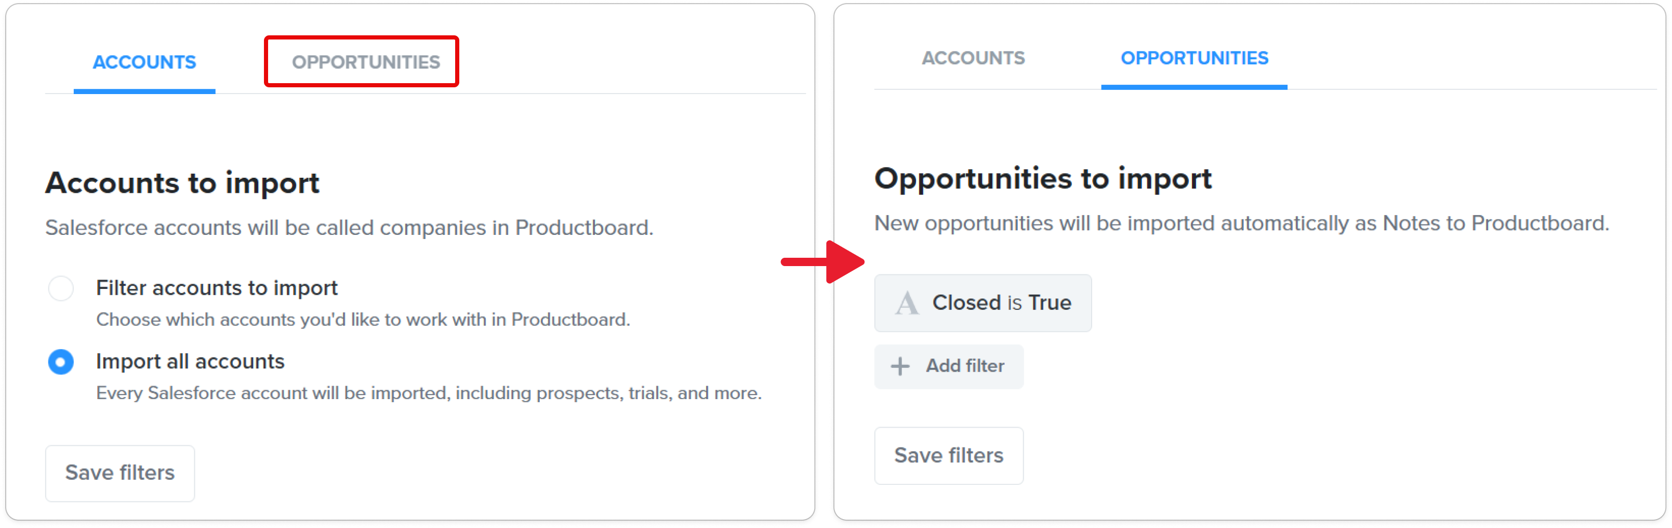Open the Opportunities tab in left panel
Image resolution: width=1672 pixels, height=528 pixels.
point(365,62)
